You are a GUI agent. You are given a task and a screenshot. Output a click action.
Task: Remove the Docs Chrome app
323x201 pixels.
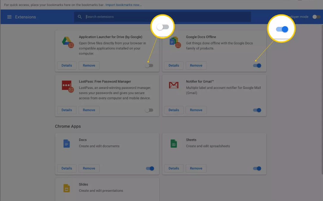[89, 168]
